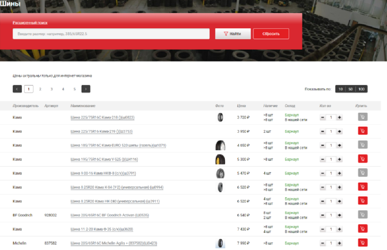Add Кама-EURO 520 tire to cart
The image size is (387, 250).
363,145
